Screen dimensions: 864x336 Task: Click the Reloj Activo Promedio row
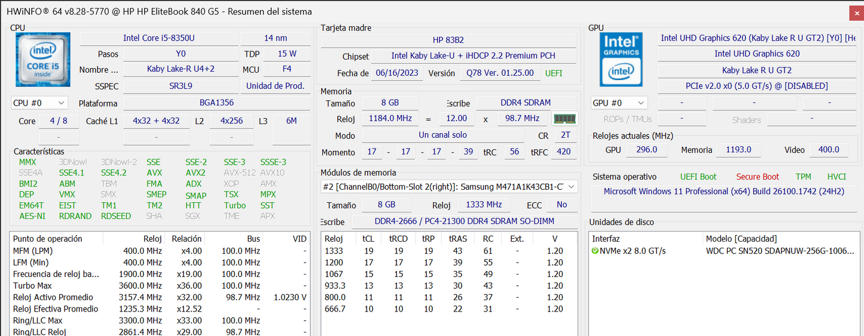coord(160,297)
